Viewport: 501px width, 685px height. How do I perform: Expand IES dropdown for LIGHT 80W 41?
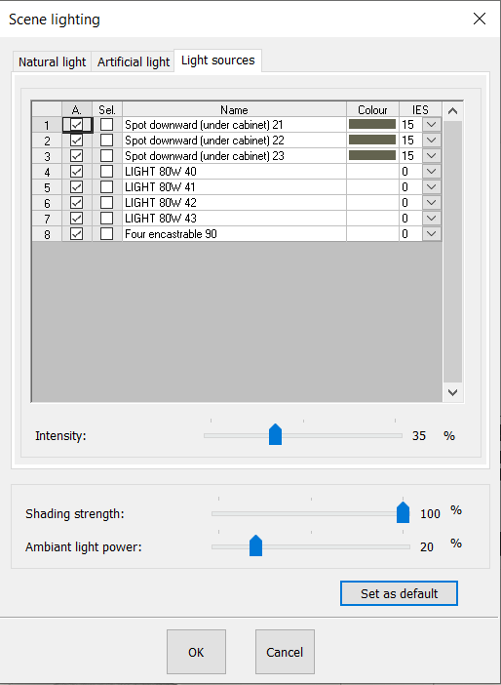pos(432,187)
